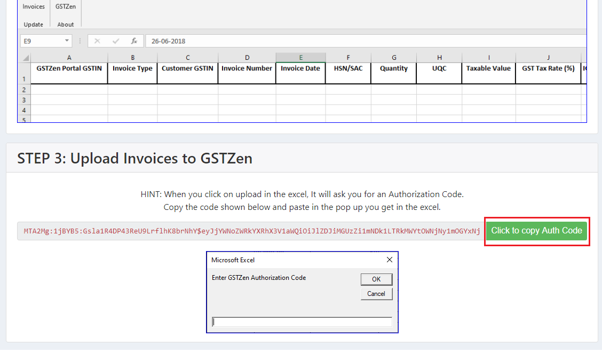Image resolution: width=602 pixels, height=352 pixels.
Task: Click the UQC header cell
Action: point(439,73)
